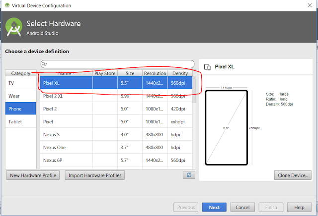
Task: Click the 1080x1... resolution of Pixel 2
Action: [x=155, y=109]
